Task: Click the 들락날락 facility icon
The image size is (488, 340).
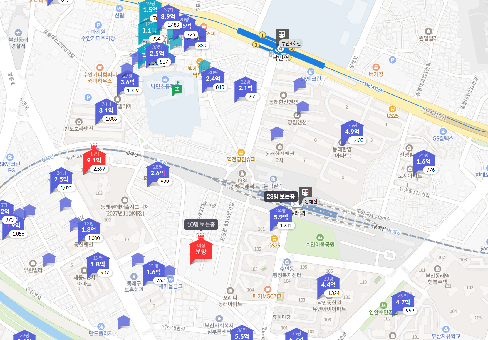Action: coord(273,179)
